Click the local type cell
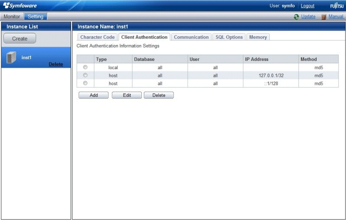The height and width of the screenshot is (220, 346). pyautogui.click(x=113, y=67)
